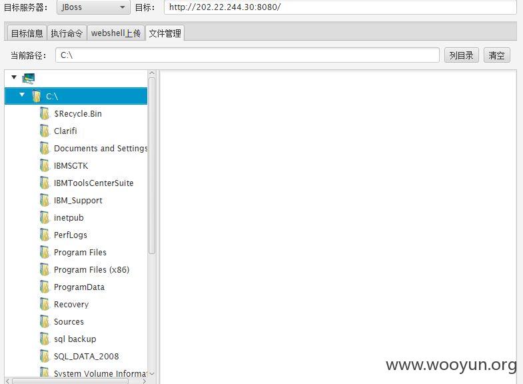Click the PerfLogs folder icon
Screen dimensions: 523x384
click(45, 235)
